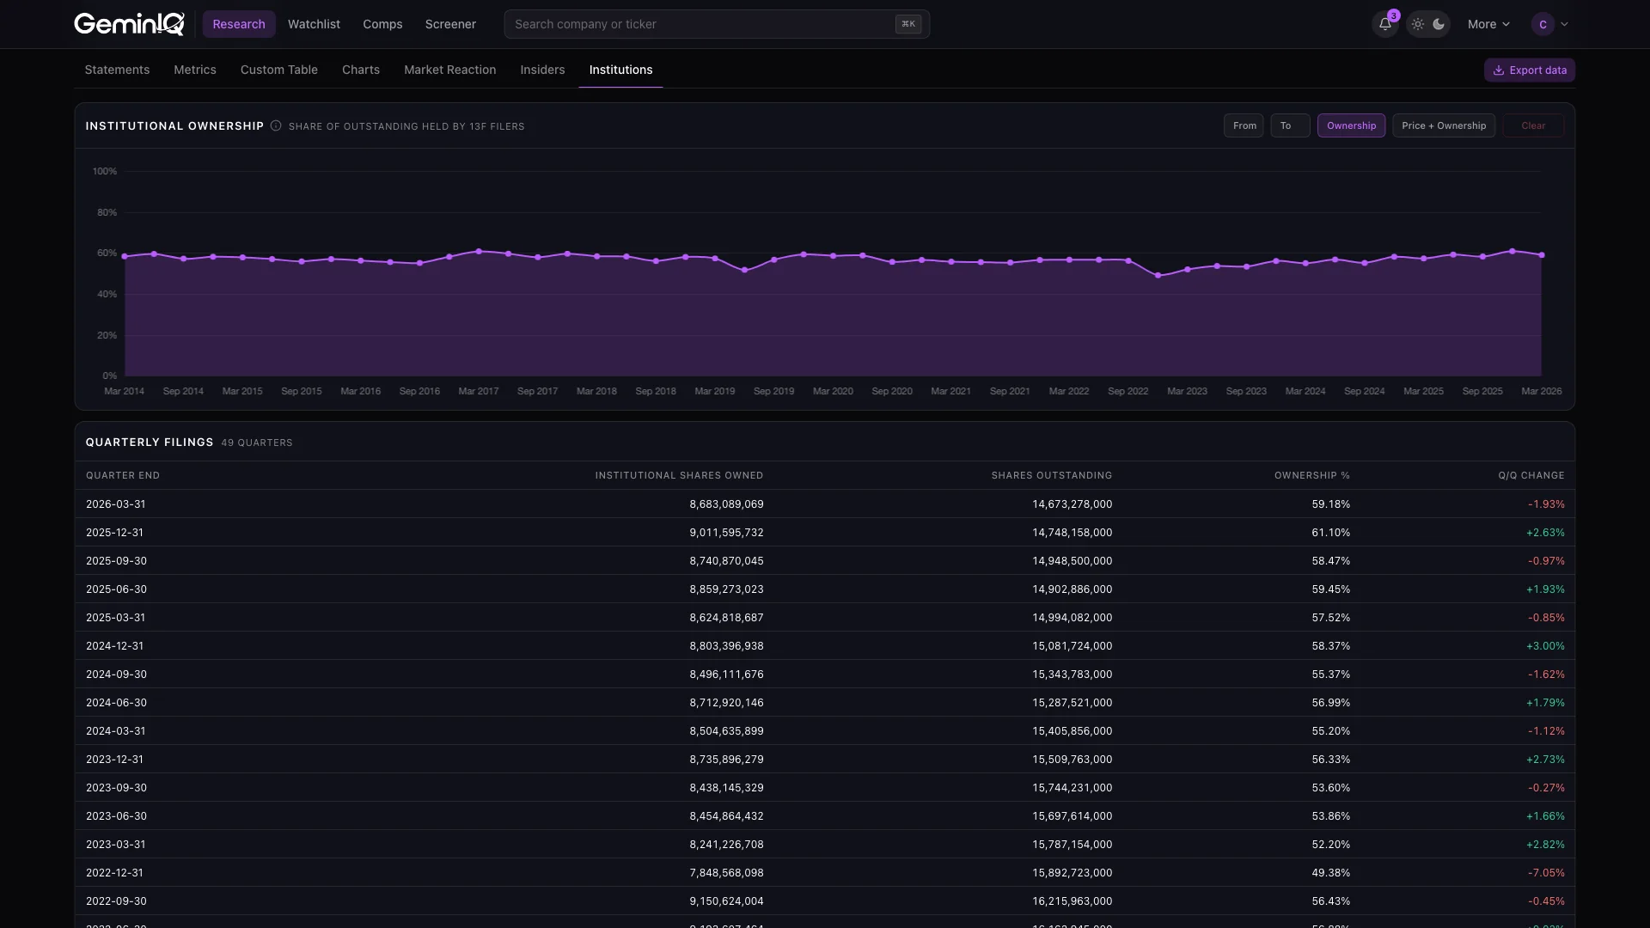Select the Institutions tab
Image resolution: width=1650 pixels, height=928 pixels.
pyautogui.click(x=620, y=70)
